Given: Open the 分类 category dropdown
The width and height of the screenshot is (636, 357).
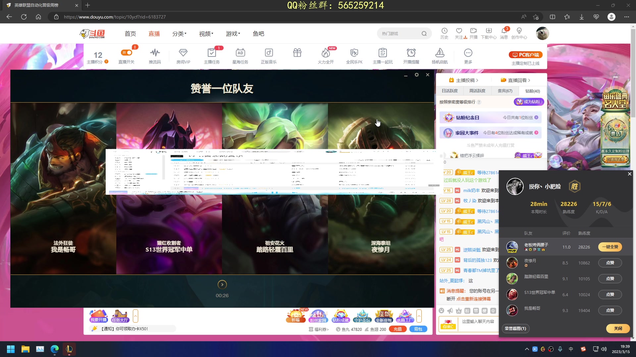Looking at the screenshot, I should [x=179, y=33].
